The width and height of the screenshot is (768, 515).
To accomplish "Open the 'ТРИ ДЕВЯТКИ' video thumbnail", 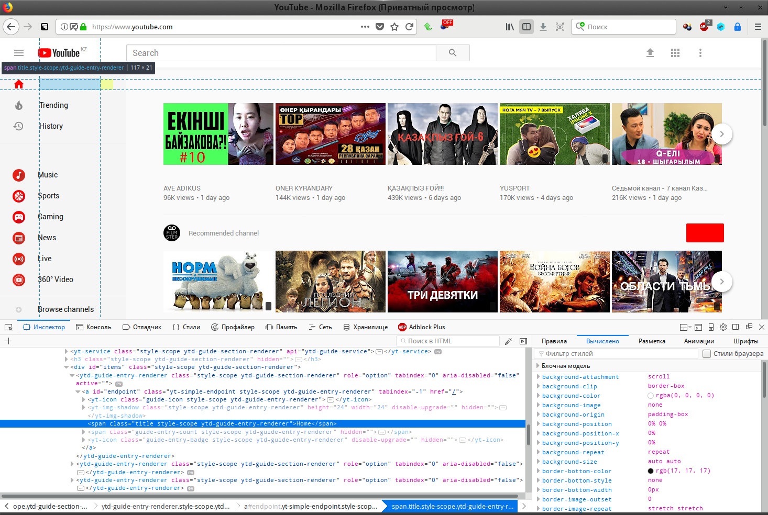I will click(443, 282).
